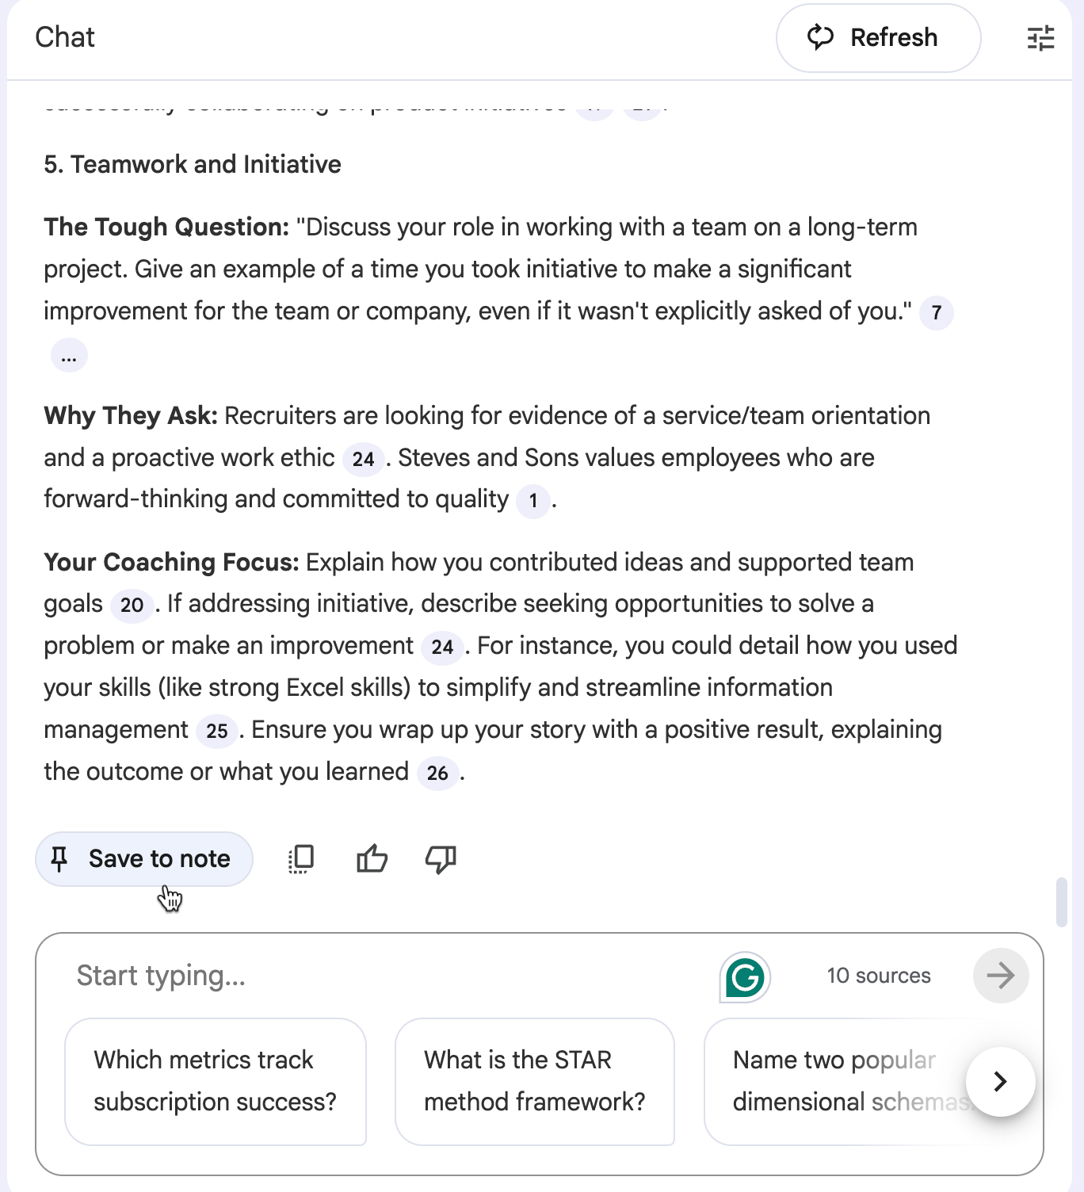Open chat configuration sliders icon
The image size is (1084, 1192).
coord(1040,38)
